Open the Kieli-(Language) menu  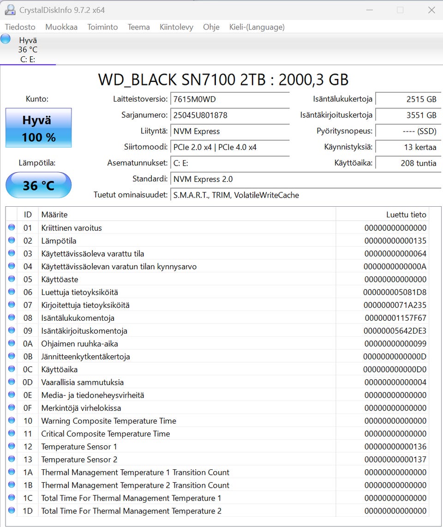tap(257, 27)
